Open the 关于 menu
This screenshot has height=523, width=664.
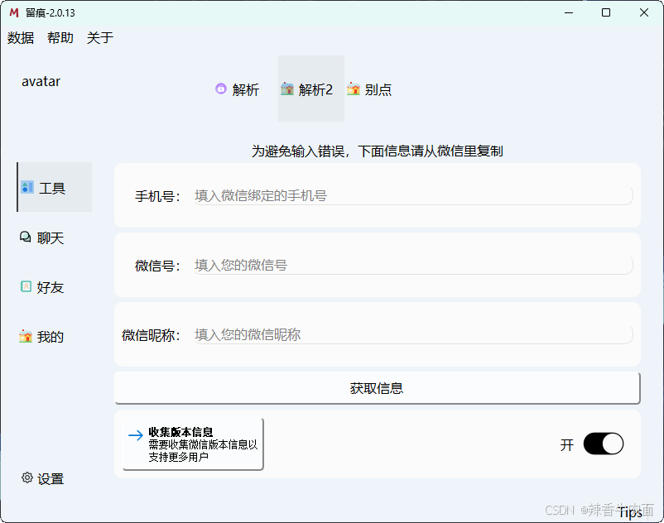(100, 38)
